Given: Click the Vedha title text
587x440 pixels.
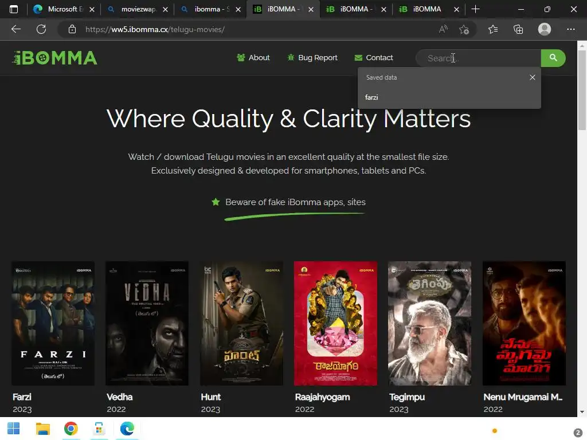Looking at the screenshot, I should point(120,397).
